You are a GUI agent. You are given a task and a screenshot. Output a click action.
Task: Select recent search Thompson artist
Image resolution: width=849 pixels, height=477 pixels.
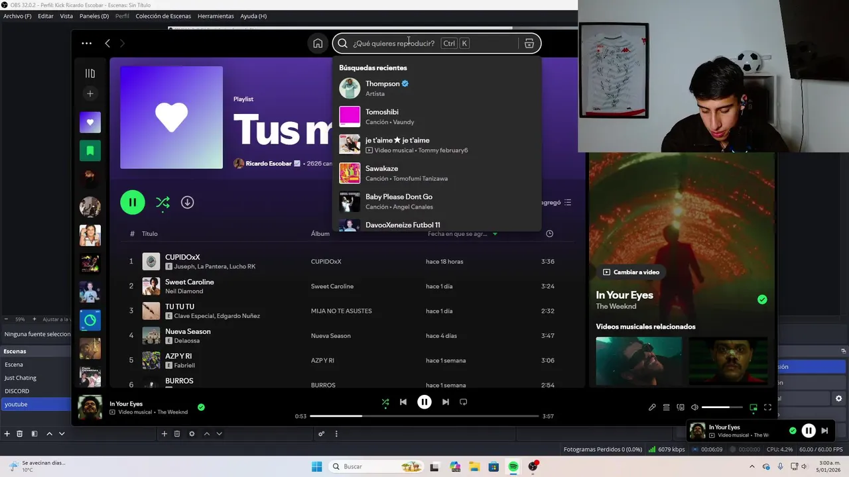[436, 88]
